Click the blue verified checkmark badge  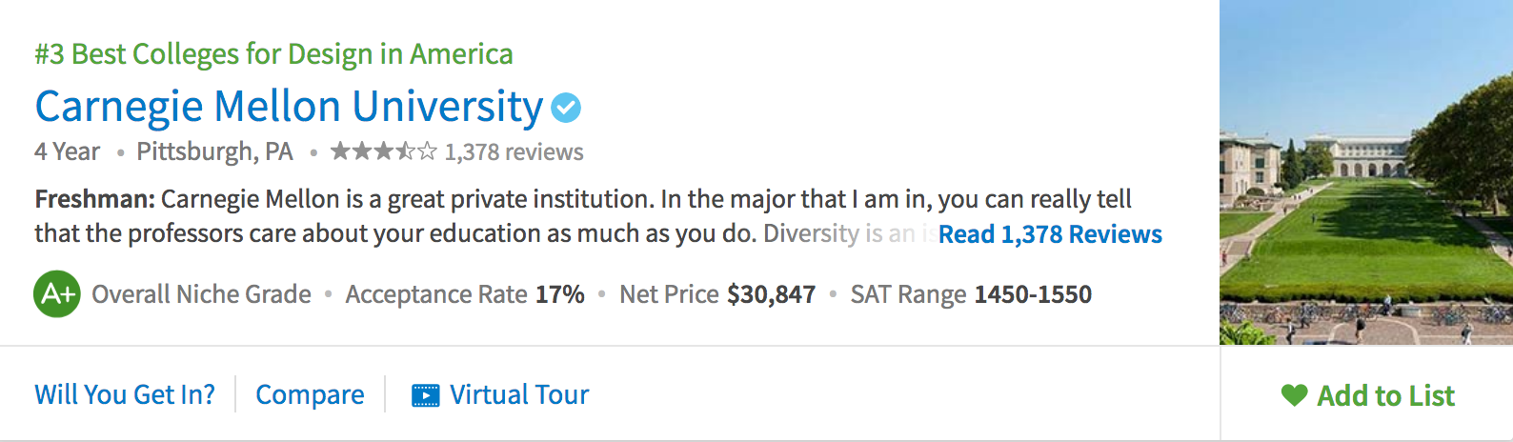point(566,108)
